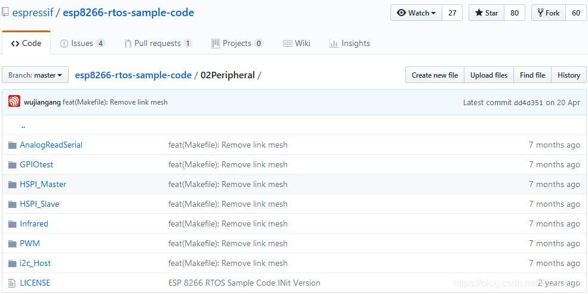Click Upload files button

489,75
